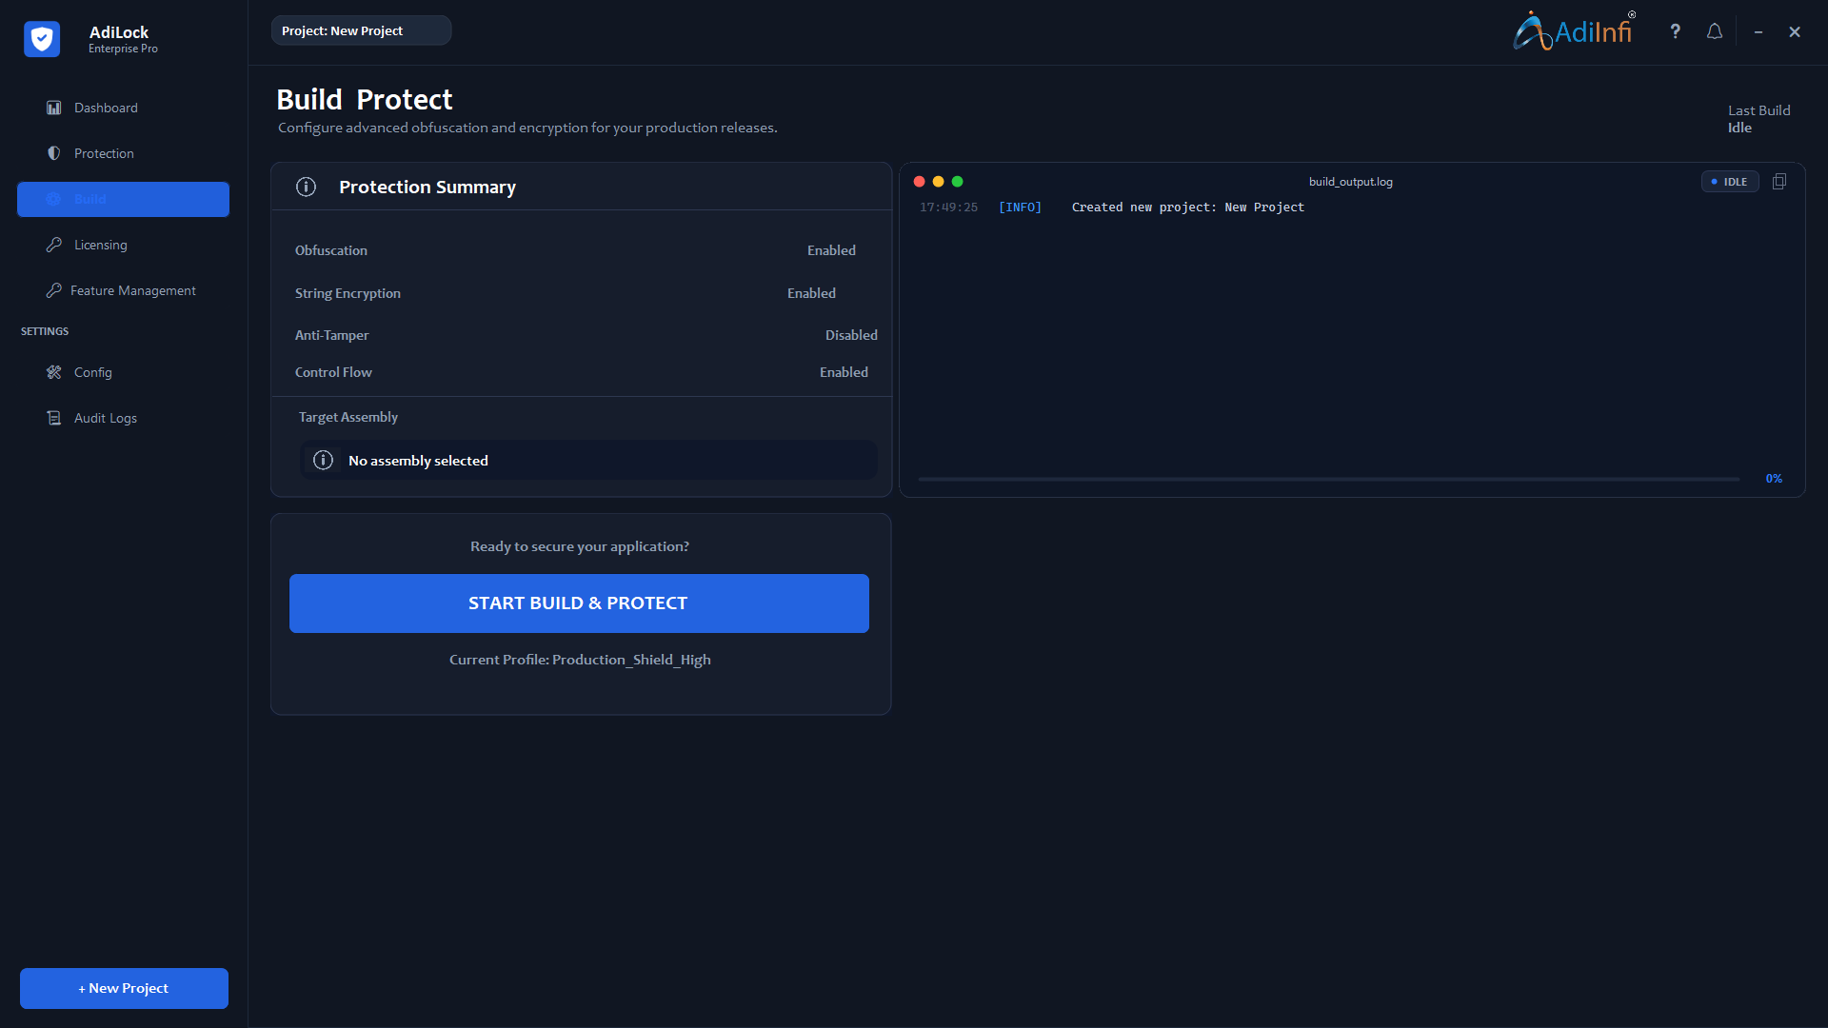The height and width of the screenshot is (1028, 1828).
Task: Open the notifications bell icon
Action: (1715, 31)
